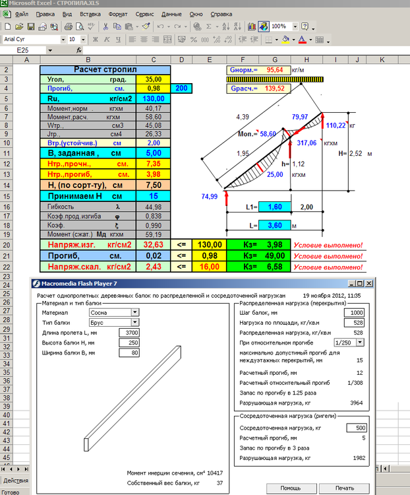Click the Save icon in the toolbar

coord(31,26)
